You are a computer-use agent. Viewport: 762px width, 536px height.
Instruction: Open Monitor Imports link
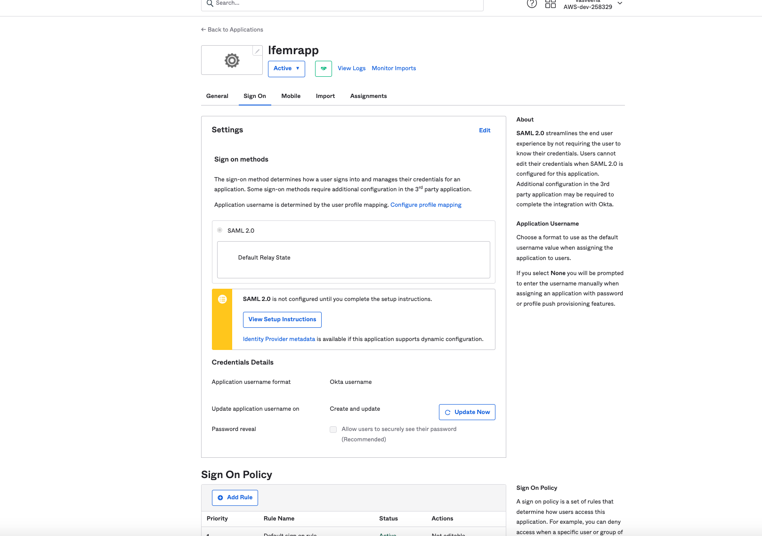click(394, 68)
